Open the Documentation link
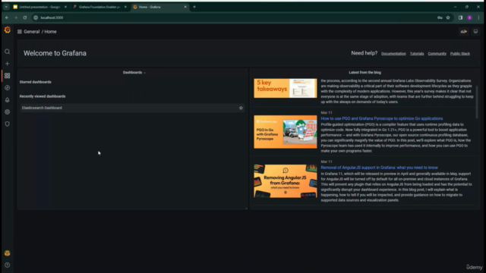The height and width of the screenshot is (273, 486). click(x=393, y=54)
